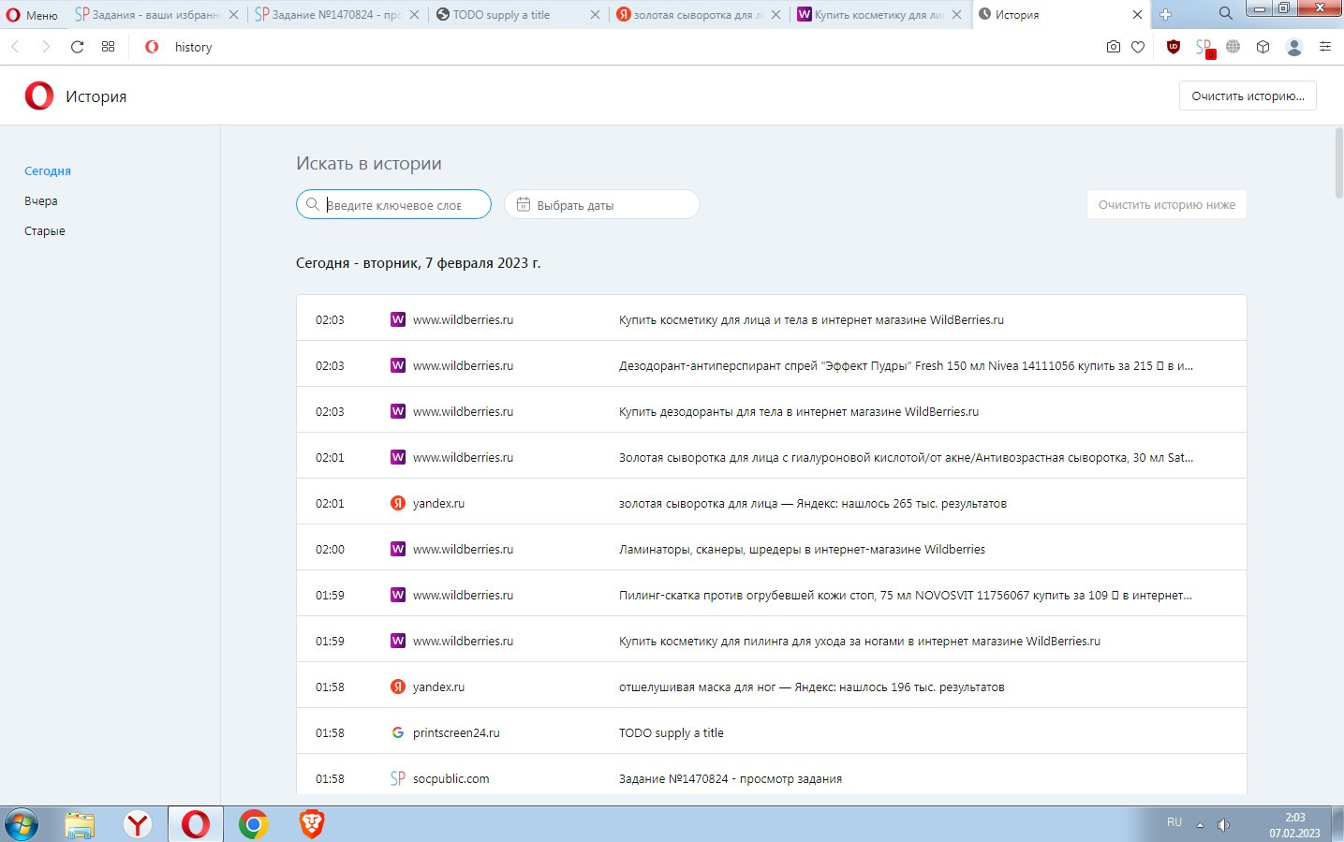Click printscreen24.ru domain text
This screenshot has width=1344, height=842.
click(x=456, y=732)
